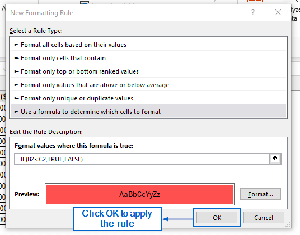Screen dimensions: 300x235
Task: Select 'Use a formula to determine which cells to format'
Action: coord(148,112)
